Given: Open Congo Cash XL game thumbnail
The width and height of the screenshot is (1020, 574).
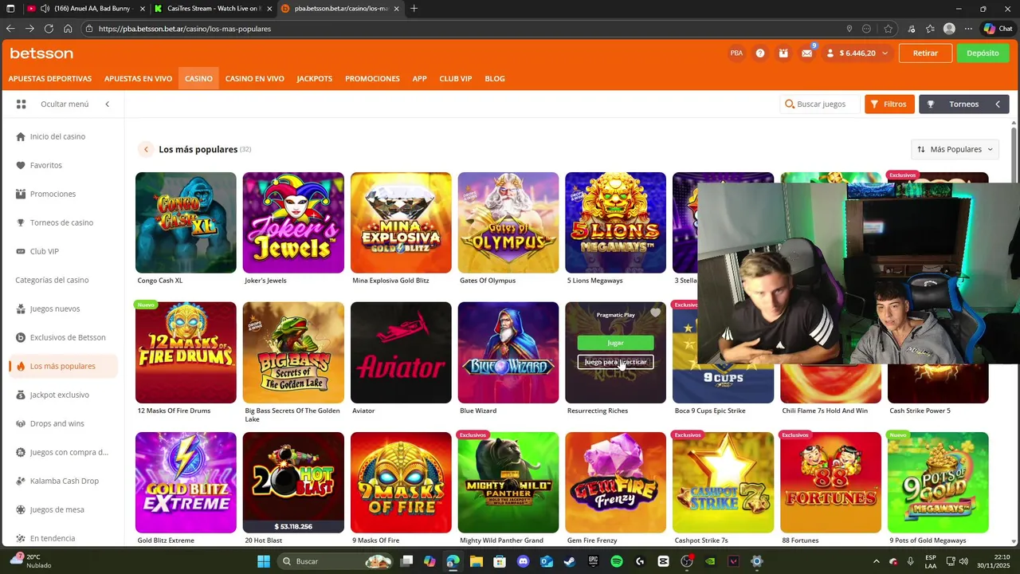Looking at the screenshot, I should pos(186,222).
